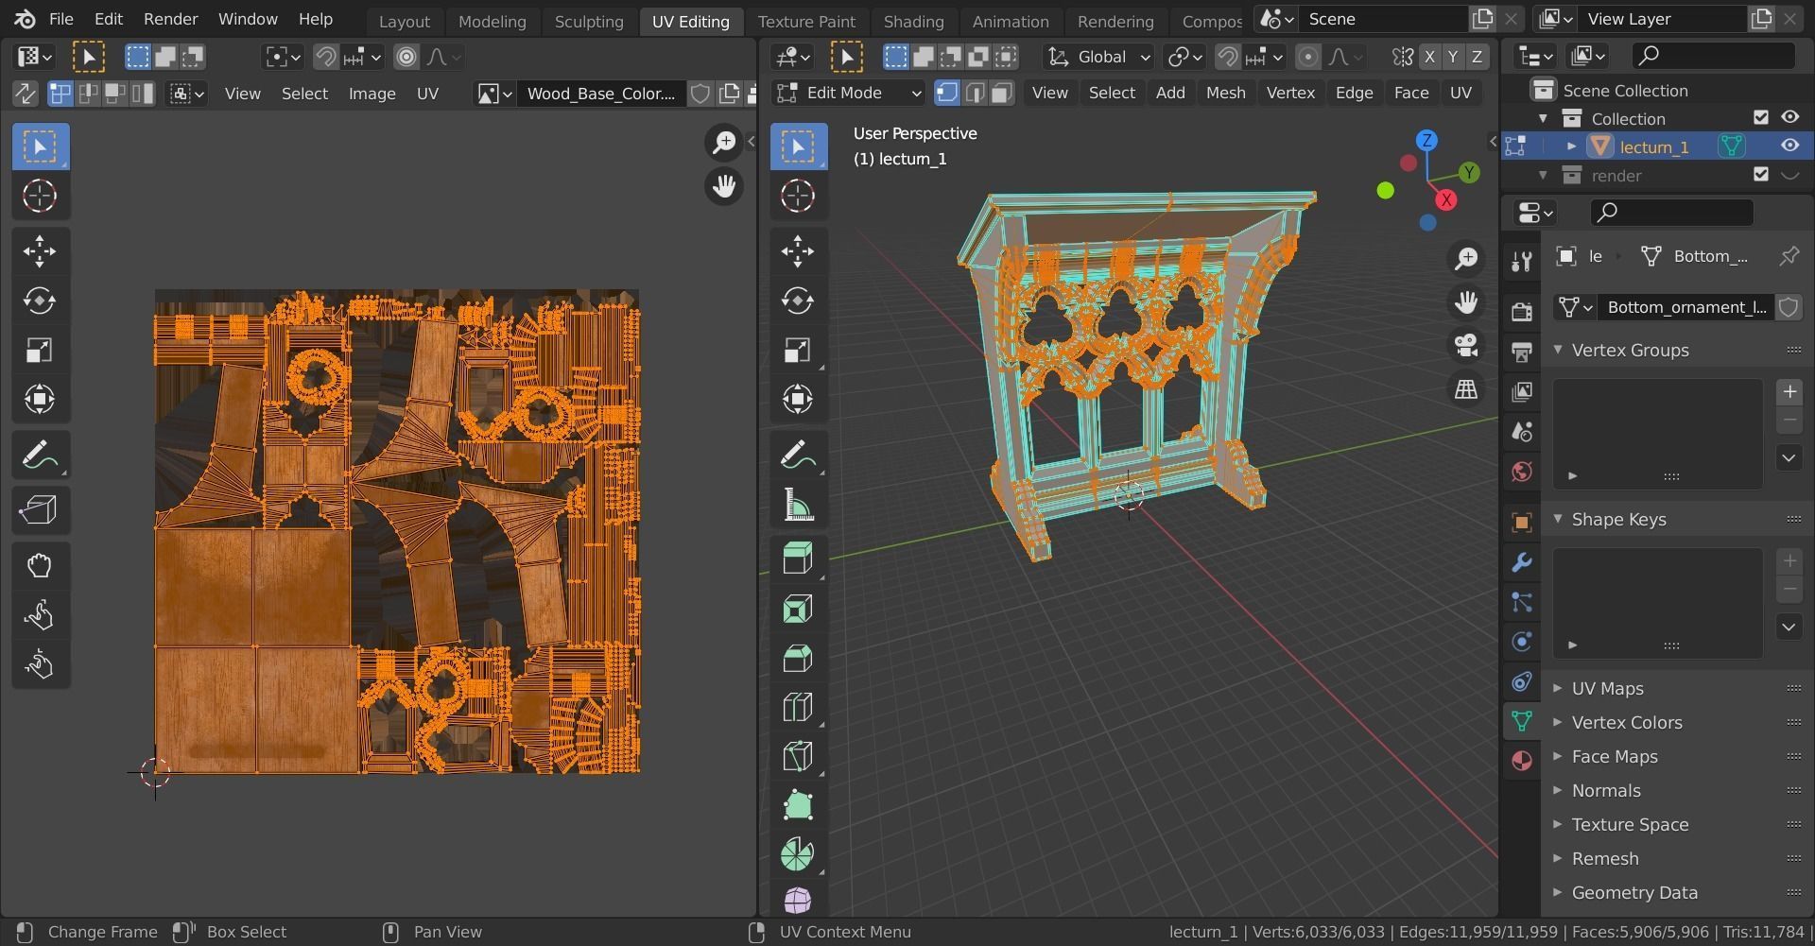
Task: Open the Render menu
Action: click(170, 19)
